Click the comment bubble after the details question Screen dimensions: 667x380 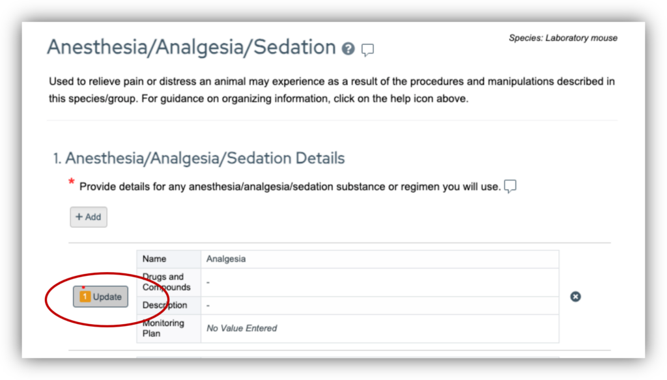point(510,186)
